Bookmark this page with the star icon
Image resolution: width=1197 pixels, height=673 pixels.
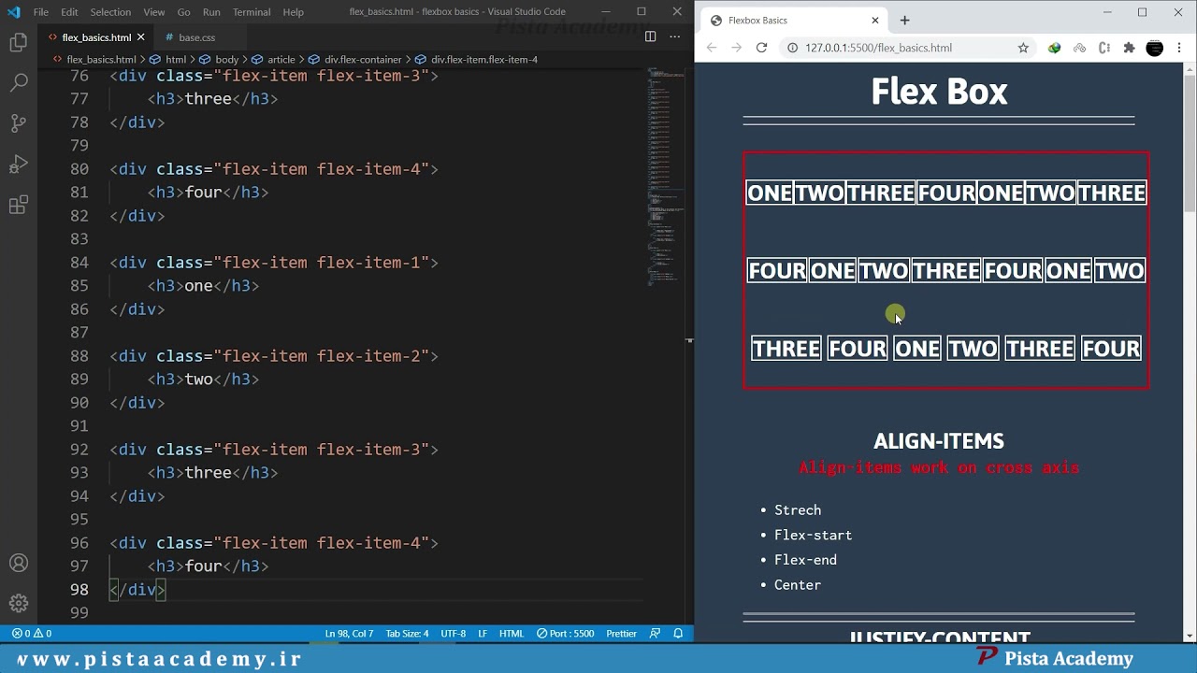[1023, 48]
